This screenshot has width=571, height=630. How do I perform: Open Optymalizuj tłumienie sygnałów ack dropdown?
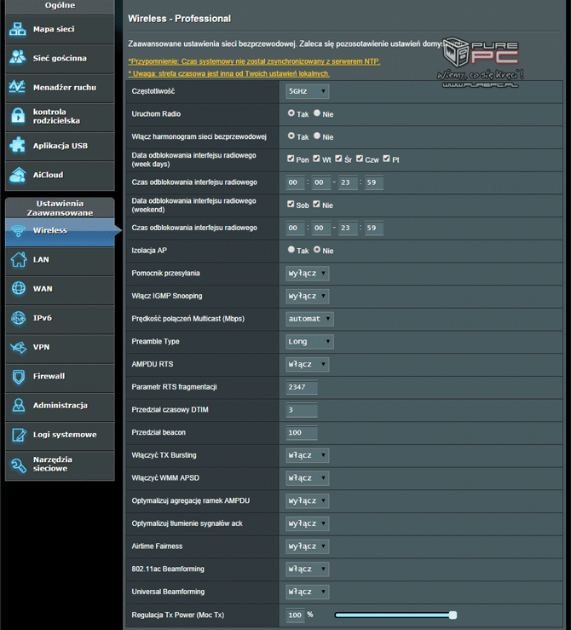coord(308,523)
